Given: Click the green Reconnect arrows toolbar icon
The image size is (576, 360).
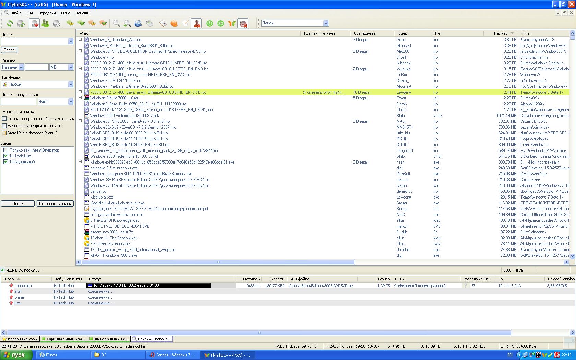Looking at the screenshot, I should (x=10, y=23).
